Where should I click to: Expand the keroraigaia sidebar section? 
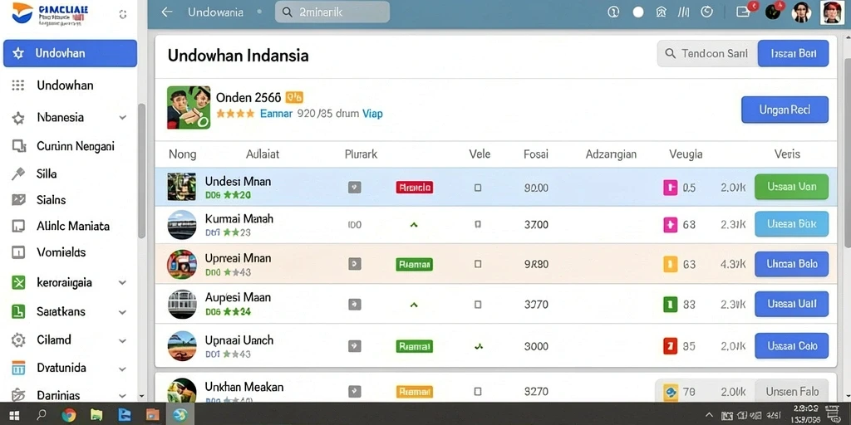click(123, 282)
